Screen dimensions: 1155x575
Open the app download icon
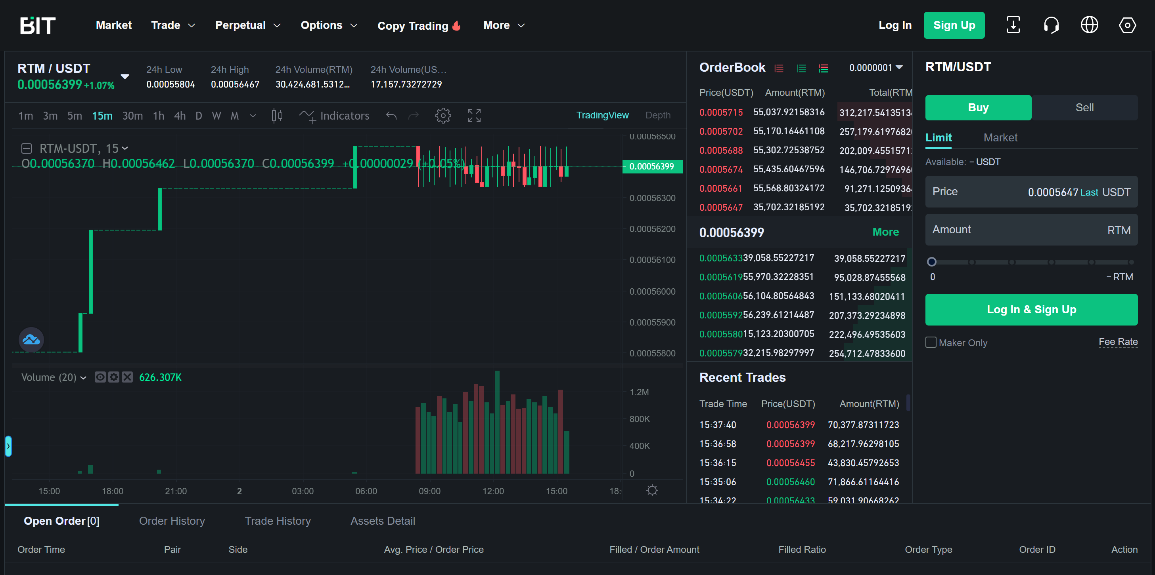pyautogui.click(x=1013, y=25)
